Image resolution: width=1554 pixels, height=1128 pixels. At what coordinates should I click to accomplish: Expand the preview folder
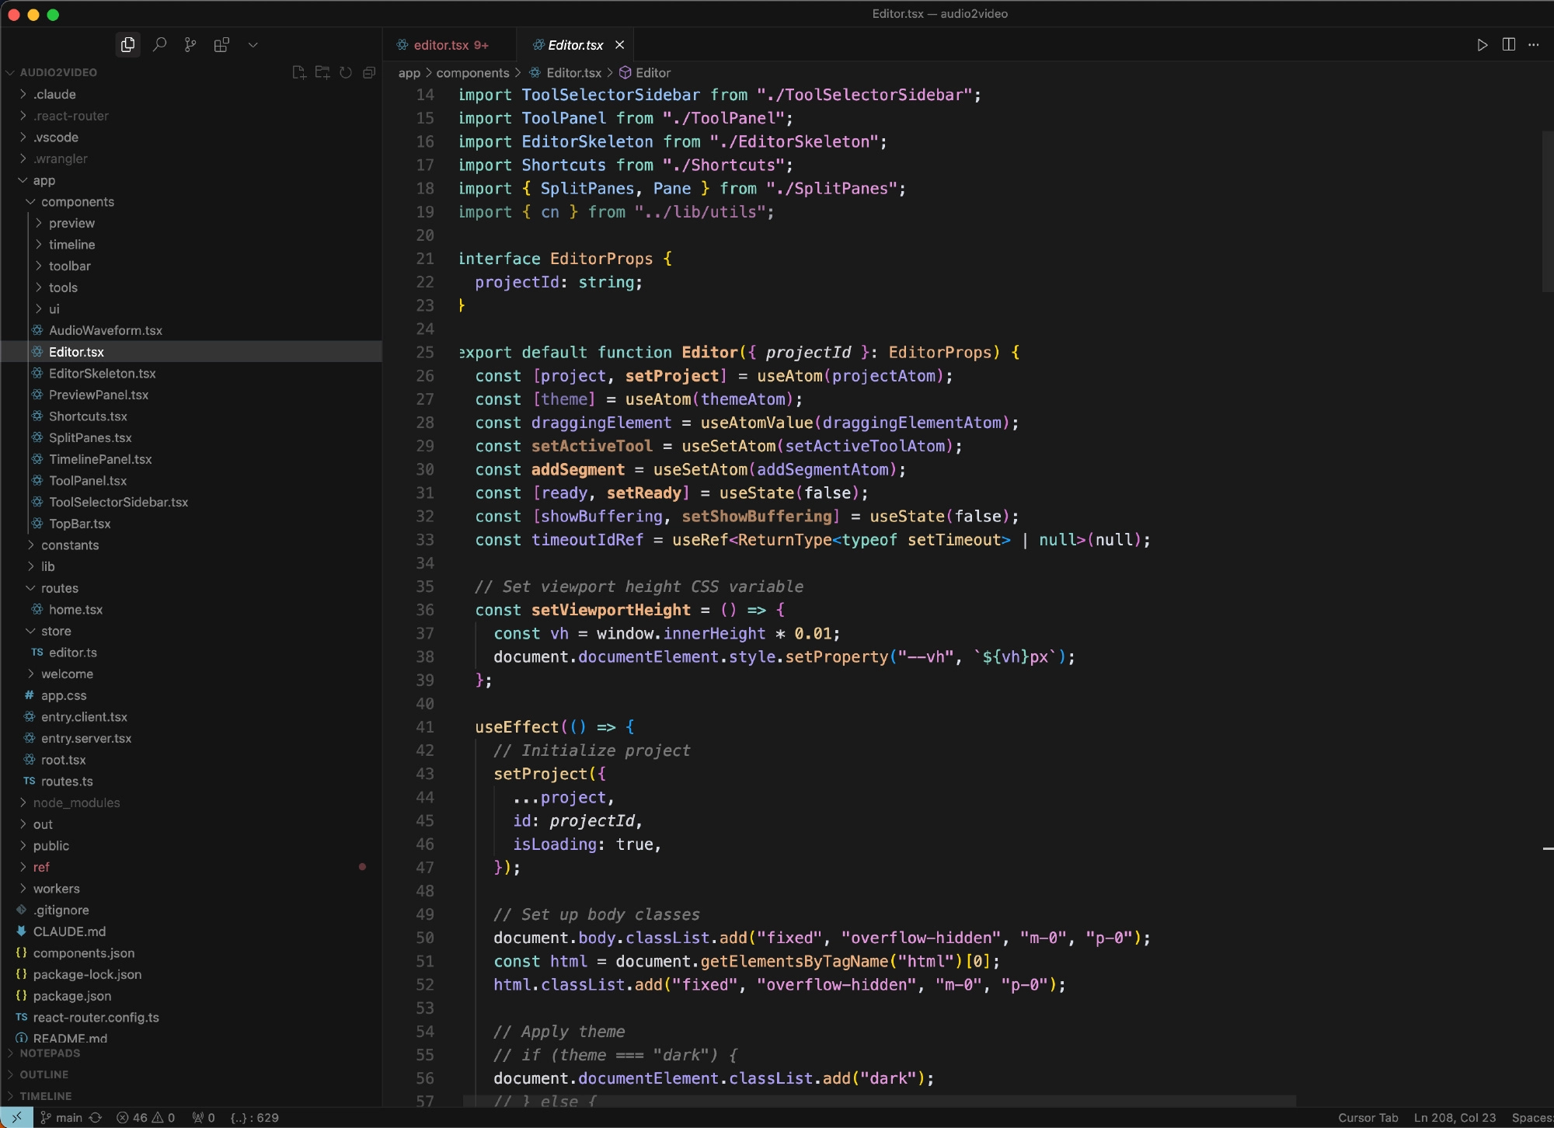[x=71, y=223]
